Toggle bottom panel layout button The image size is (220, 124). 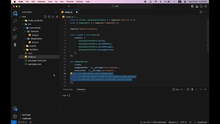(197, 6)
